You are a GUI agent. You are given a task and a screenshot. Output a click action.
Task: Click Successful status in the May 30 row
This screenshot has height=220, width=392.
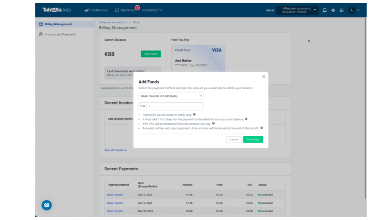coord(265,211)
